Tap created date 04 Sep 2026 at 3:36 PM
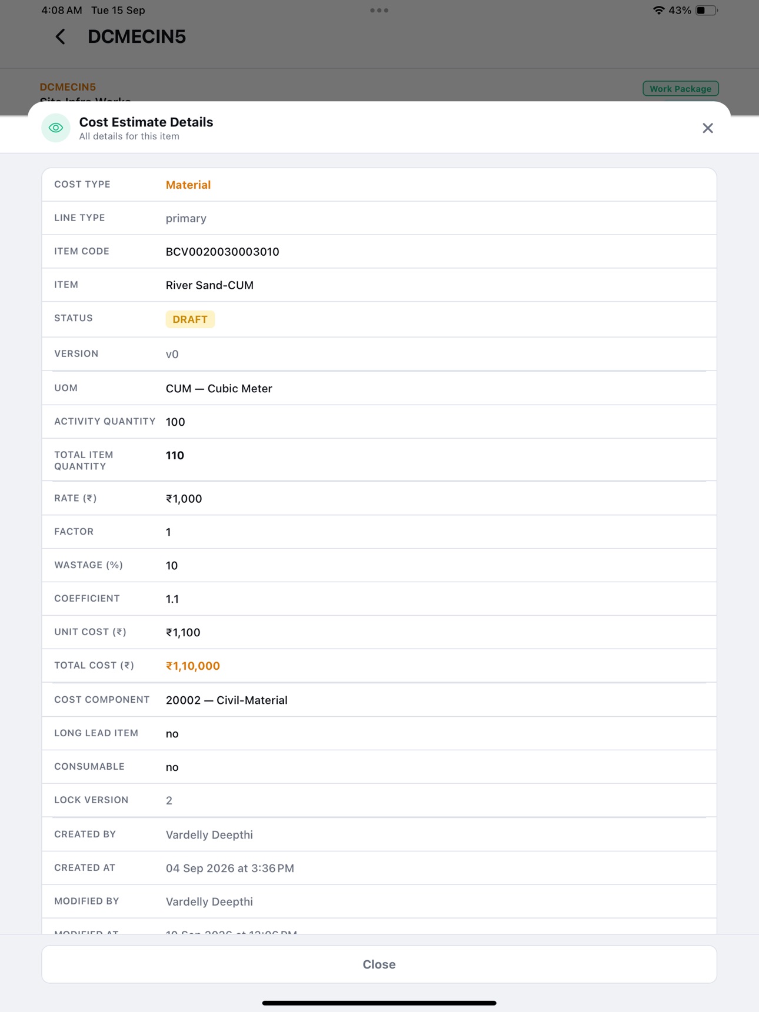Viewport: 759px width, 1012px height. pos(230,869)
